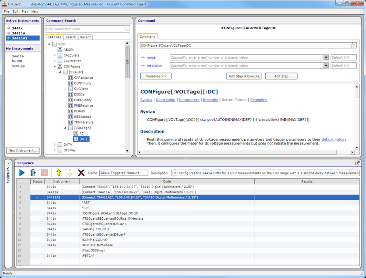This screenshot has height=278, width=366.
Task: Toggle the DISPlay checkbox
Action: point(60,150)
